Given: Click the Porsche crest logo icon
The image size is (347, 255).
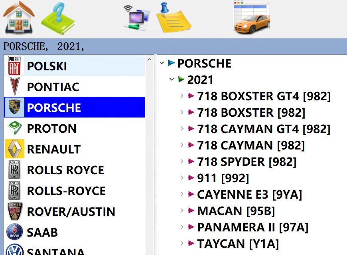Looking at the screenshot, I should pyautogui.click(x=15, y=107).
